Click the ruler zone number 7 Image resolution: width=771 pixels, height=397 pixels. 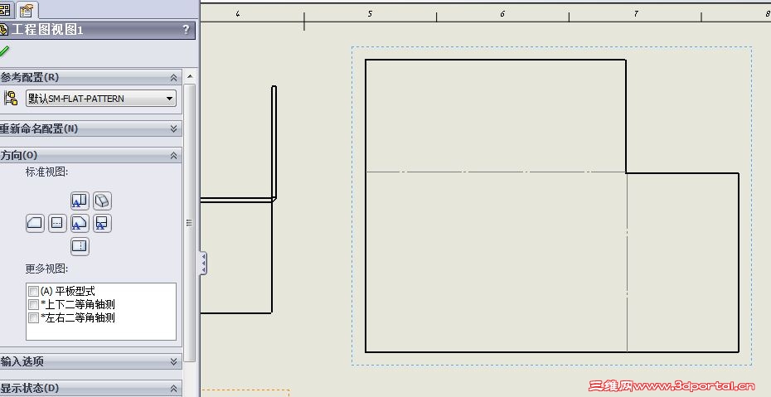tap(635, 14)
